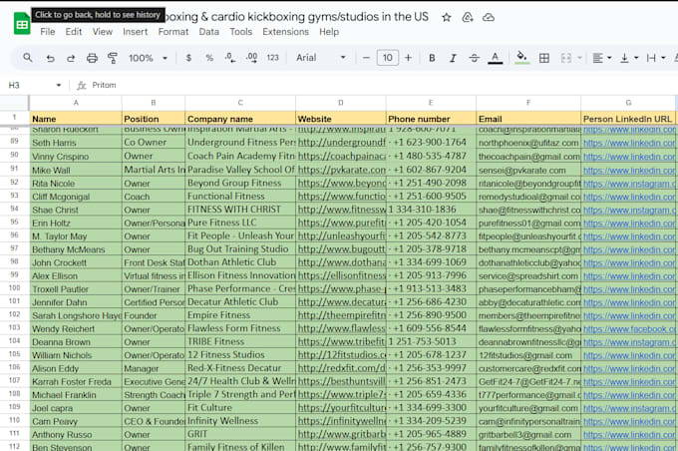Open the redxfit.com website link
The image size is (678, 451).
pyautogui.click(x=342, y=368)
